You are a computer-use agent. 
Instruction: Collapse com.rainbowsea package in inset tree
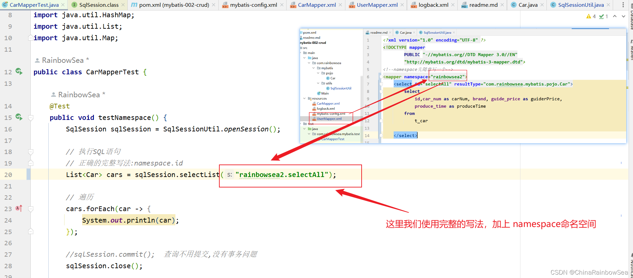(309, 63)
